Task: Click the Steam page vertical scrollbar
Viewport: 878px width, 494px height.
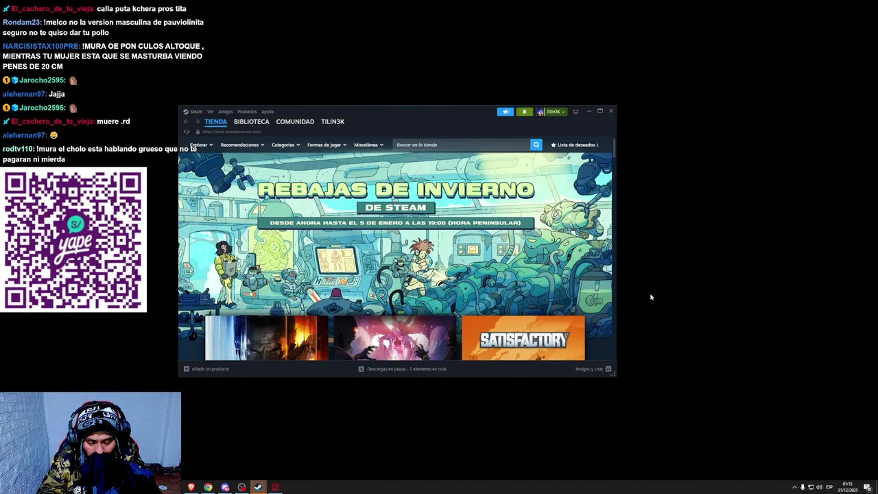Action: click(614, 148)
